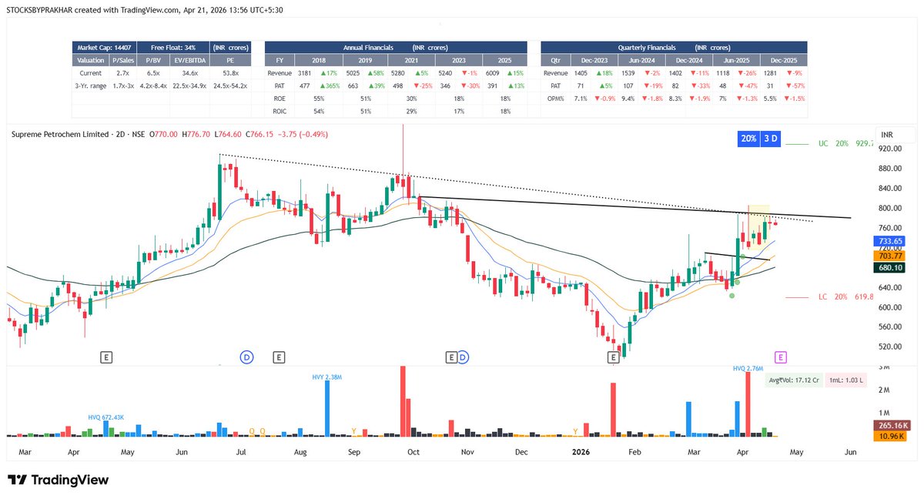924x499 pixels.
Task: Click the current PE value 53.8x
Action: (x=229, y=73)
